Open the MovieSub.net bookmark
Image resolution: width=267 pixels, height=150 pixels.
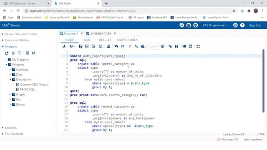pyautogui.click(x=83, y=17)
